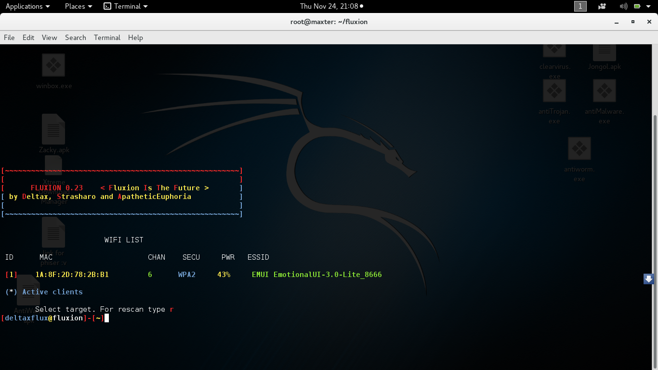The width and height of the screenshot is (658, 370).
Task: Open the Edit menu
Action: click(28, 38)
